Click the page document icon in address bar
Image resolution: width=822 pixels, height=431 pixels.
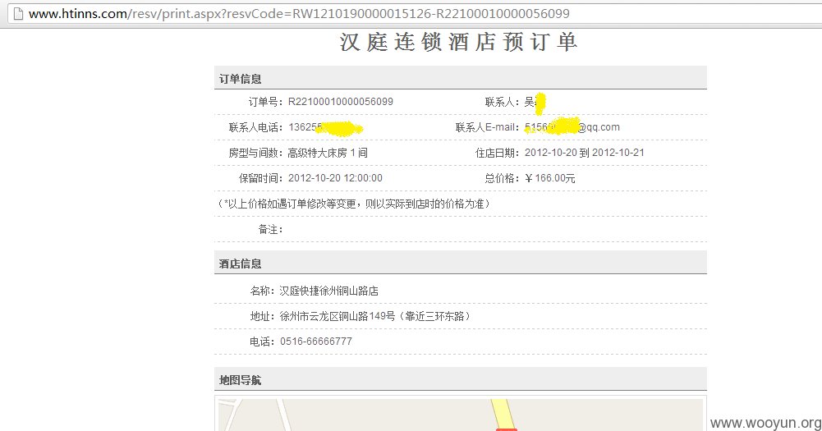[x=18, y=14]
